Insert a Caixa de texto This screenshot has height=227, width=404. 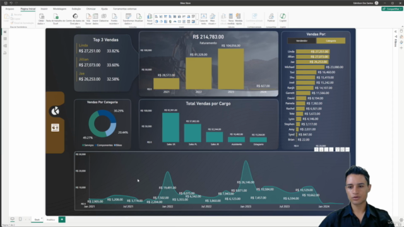coord(203,19)
